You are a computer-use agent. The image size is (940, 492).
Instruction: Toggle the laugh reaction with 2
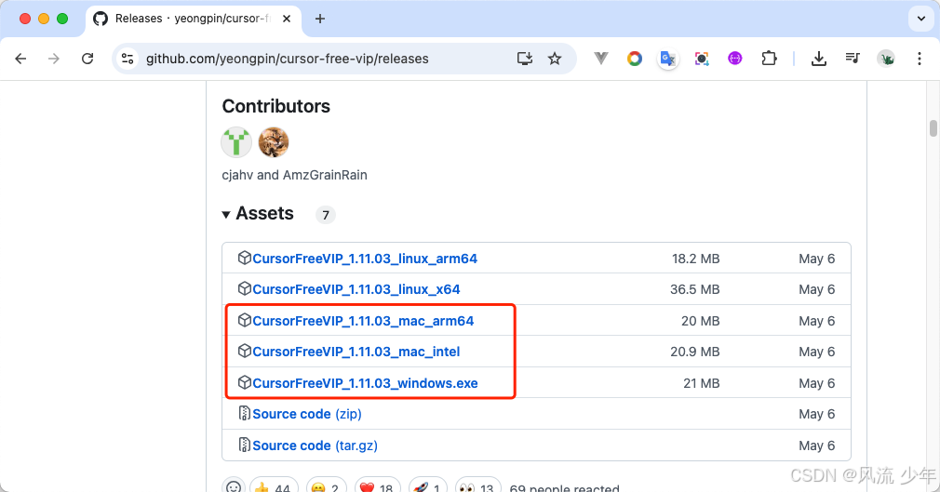(327, 487)
